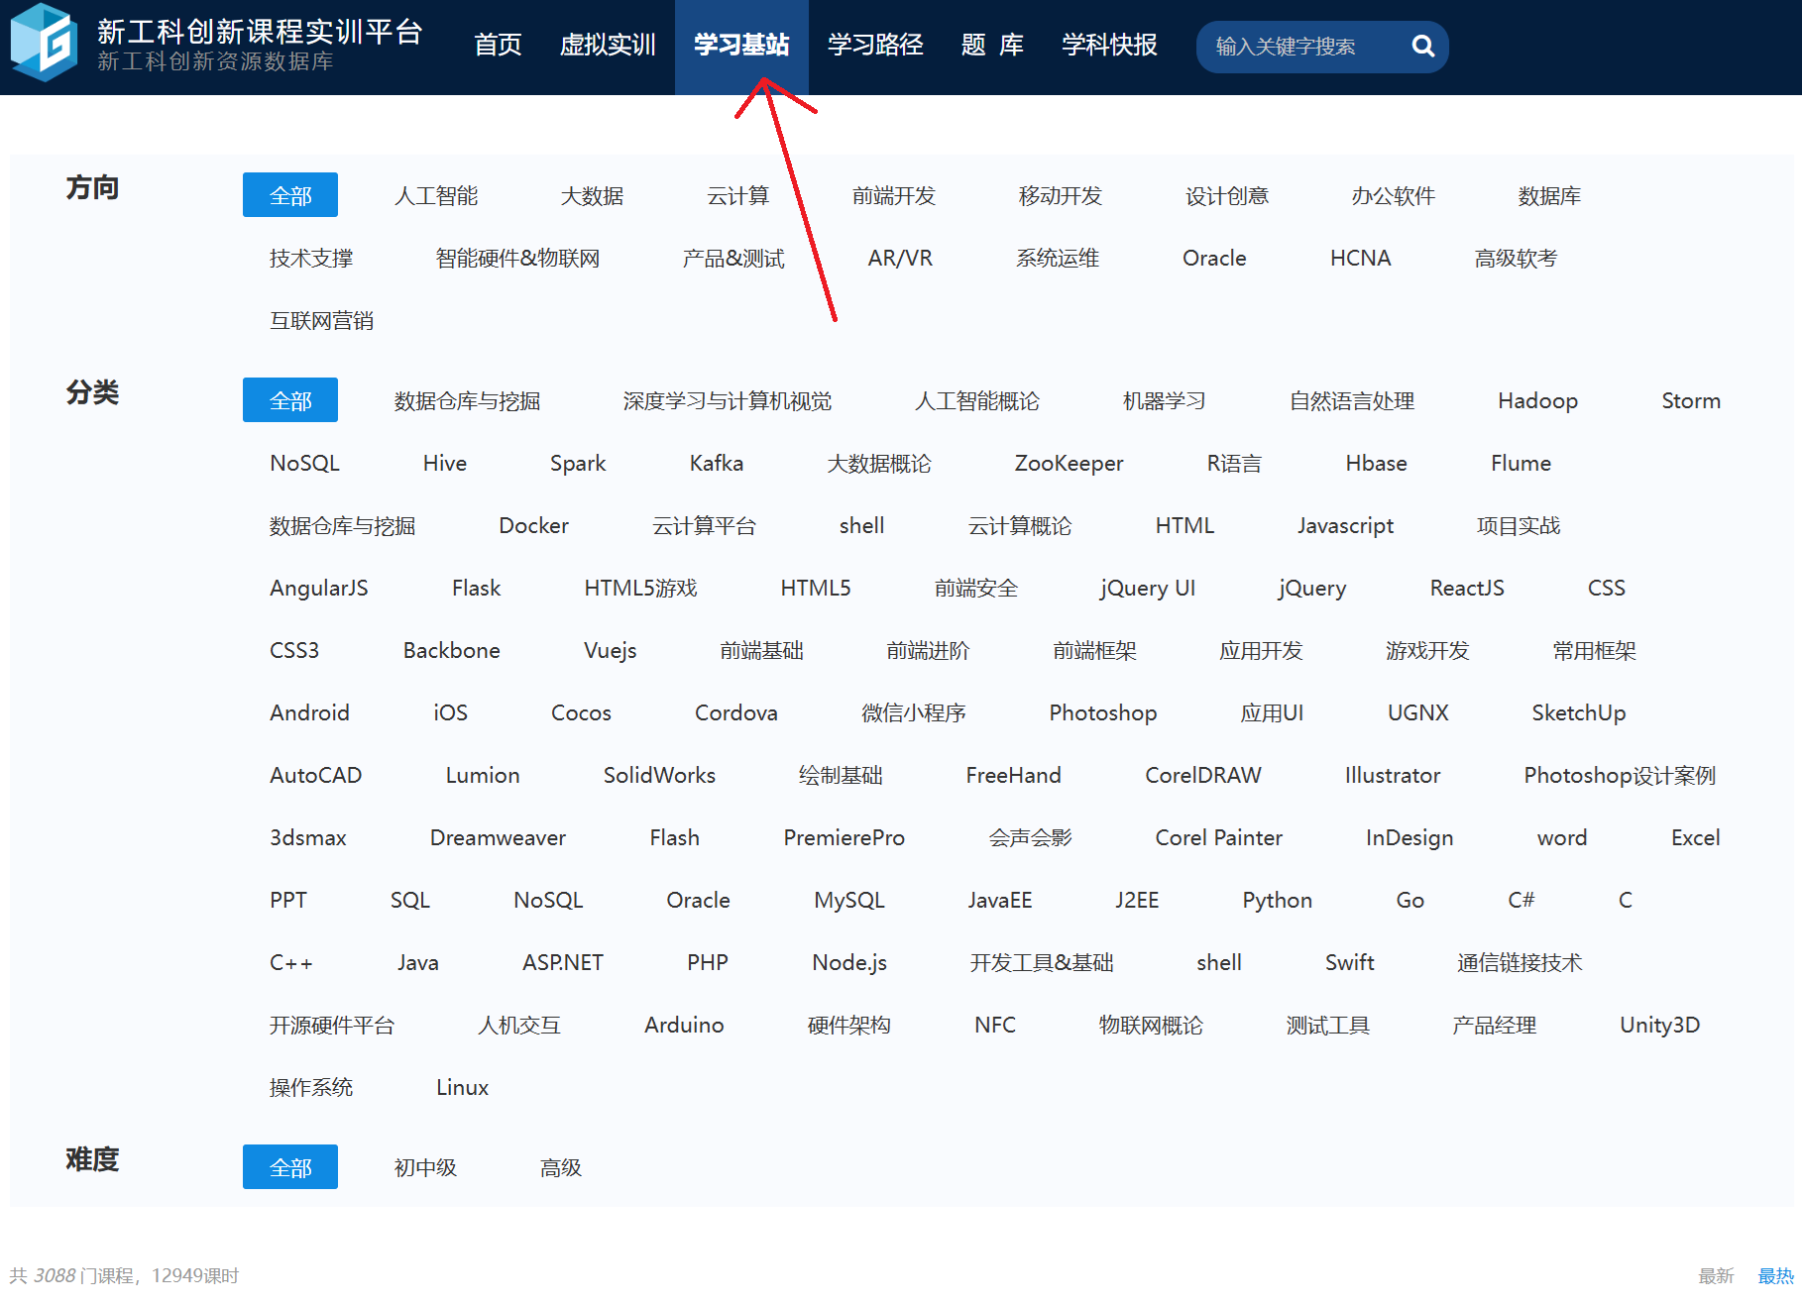Filter direction by 智能硬件&物联网
Viewport: 1802px width, 1306px height.
click(517, 258)
